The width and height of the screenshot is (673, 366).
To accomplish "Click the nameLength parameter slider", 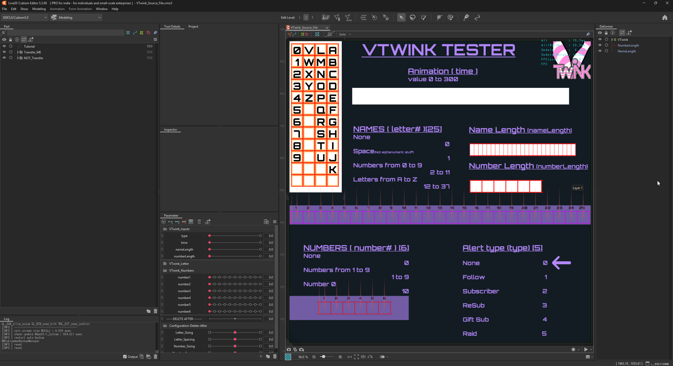I will coord(235,249).
